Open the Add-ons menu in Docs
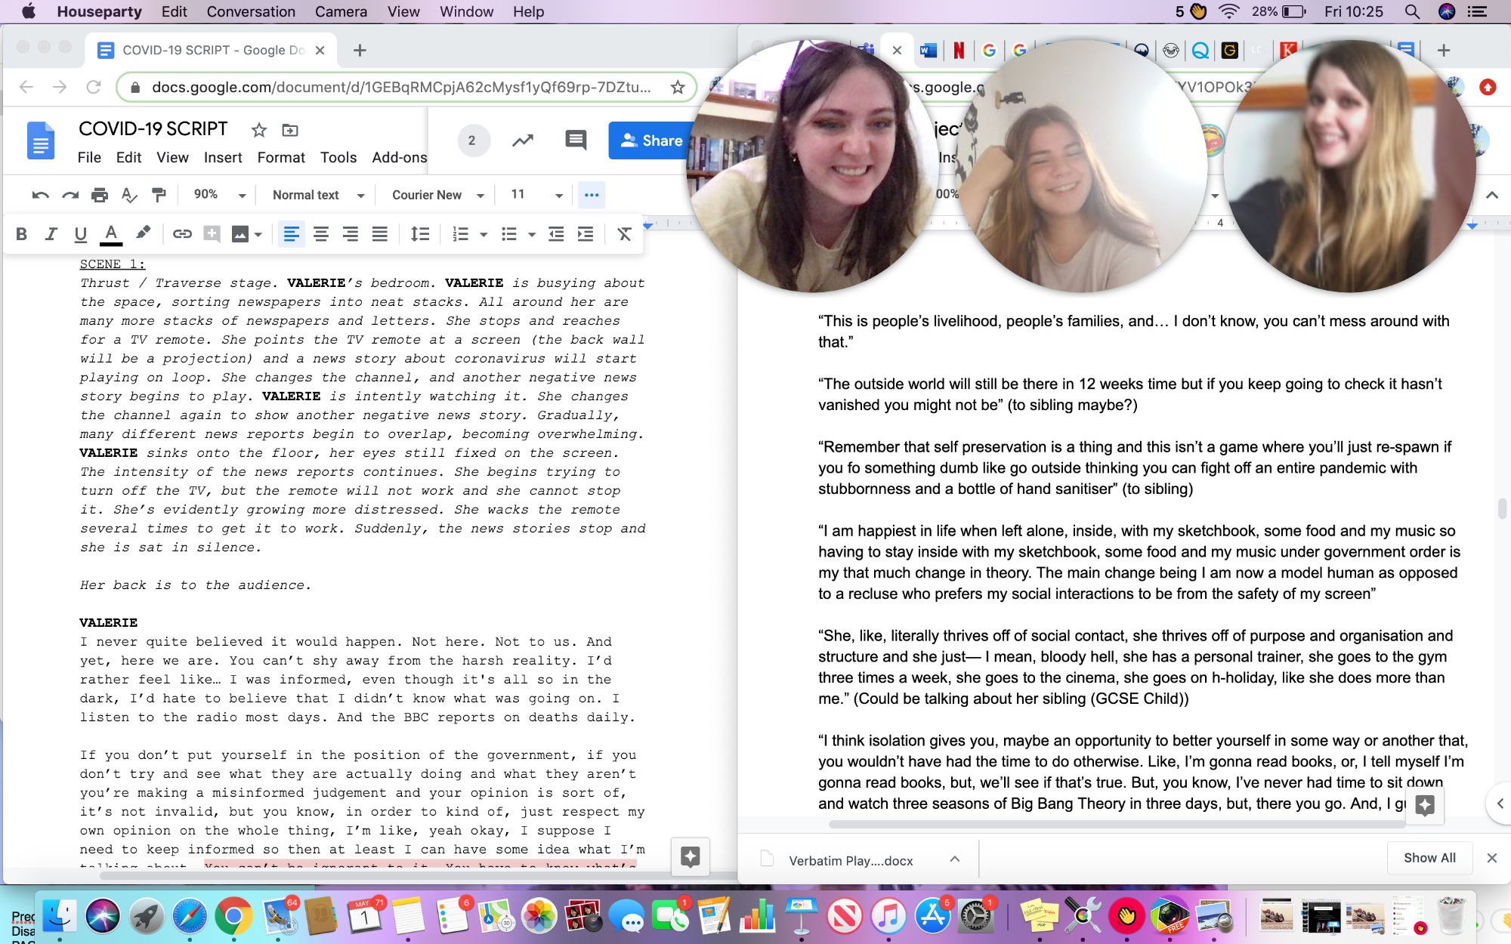Viewport: 1511px width, 944px height. [399, 157]
